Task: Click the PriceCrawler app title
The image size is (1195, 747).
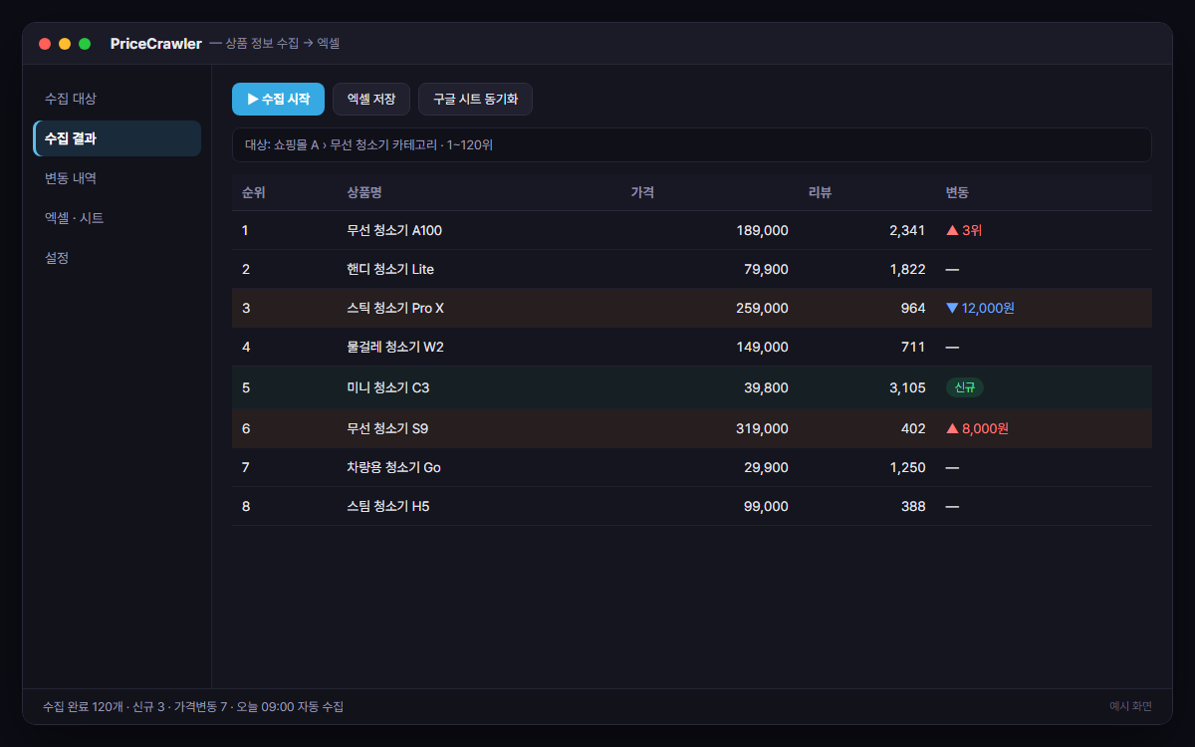Action: pos(156,44)
